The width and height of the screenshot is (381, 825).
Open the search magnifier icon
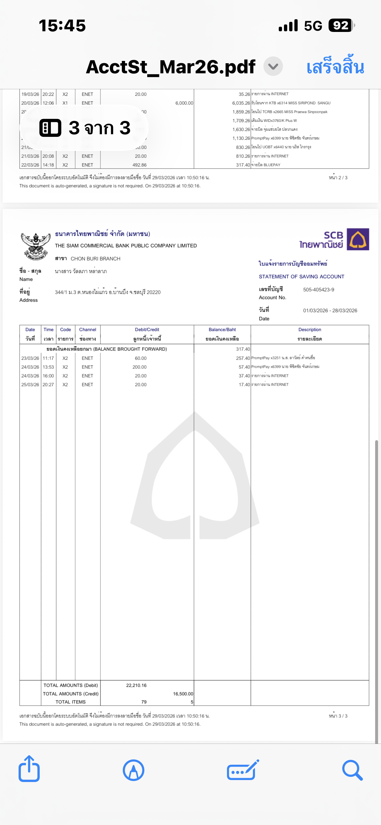coord(352,770)
